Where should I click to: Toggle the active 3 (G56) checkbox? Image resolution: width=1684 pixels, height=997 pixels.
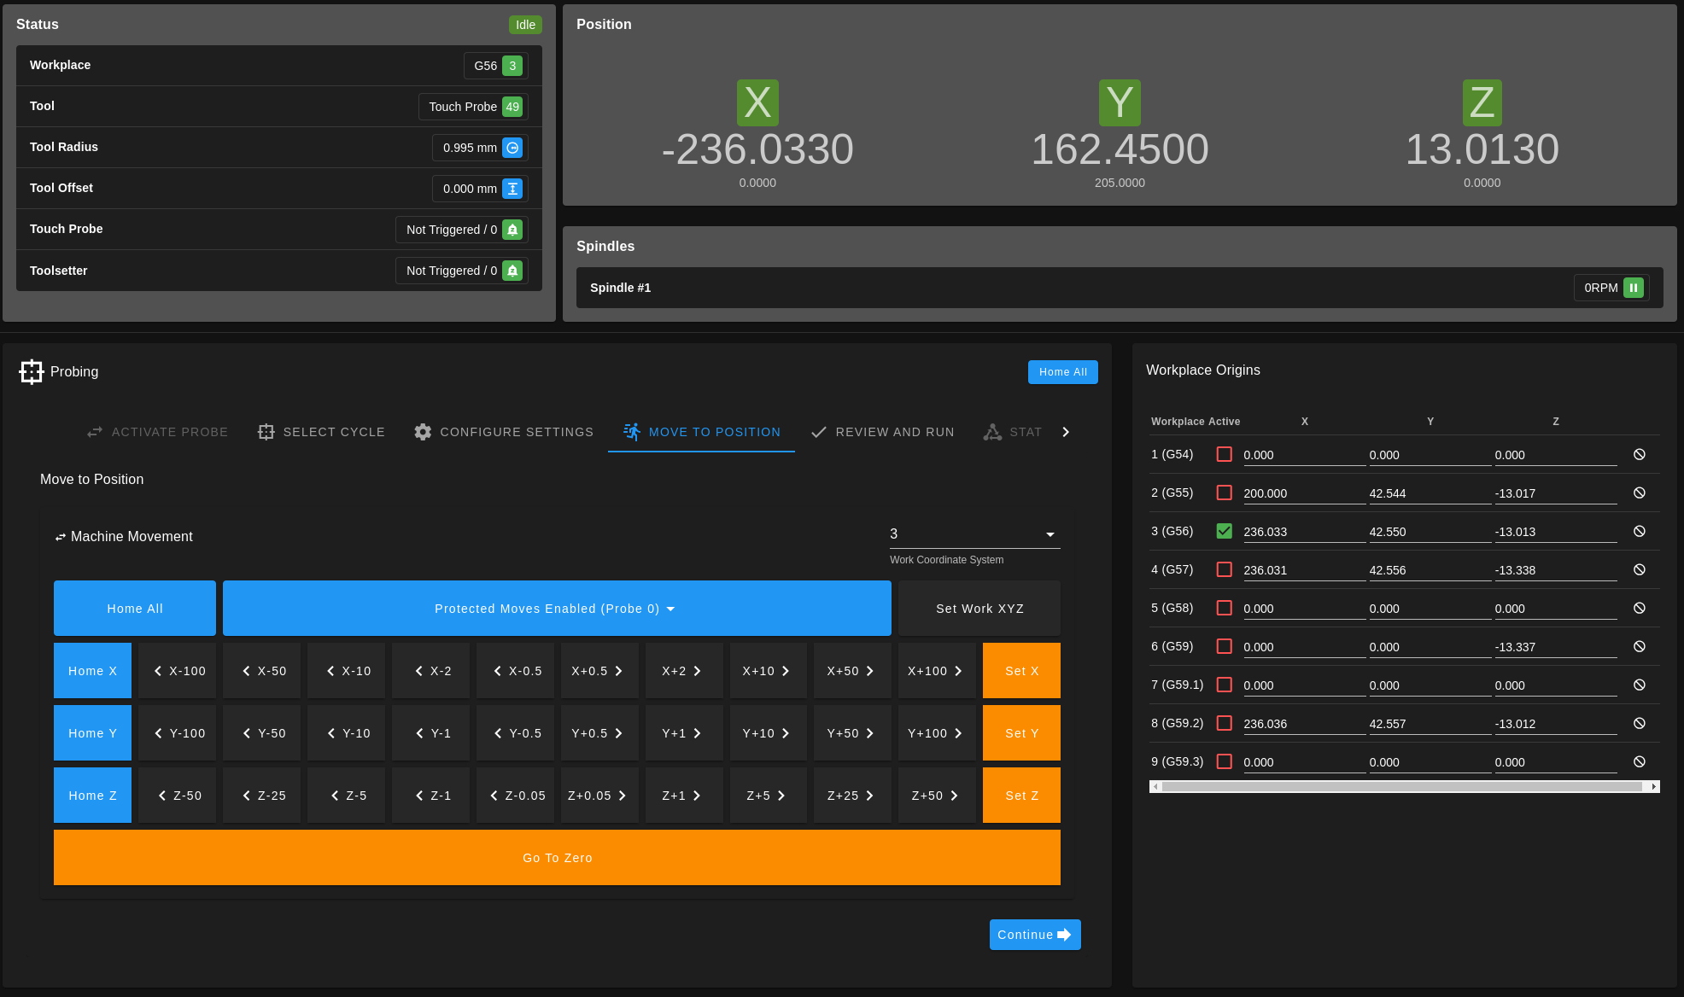[x=1224, y=531]
